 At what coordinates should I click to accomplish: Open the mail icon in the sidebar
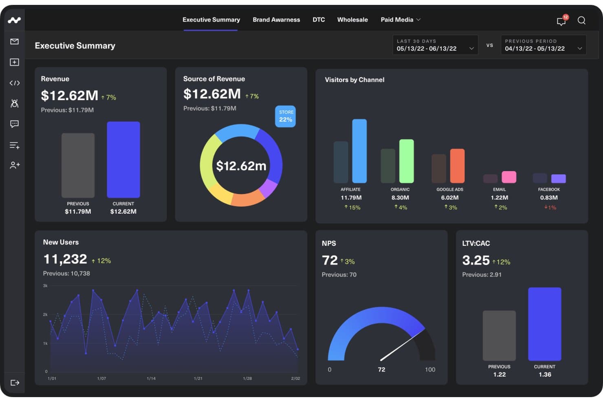(14, 42)
